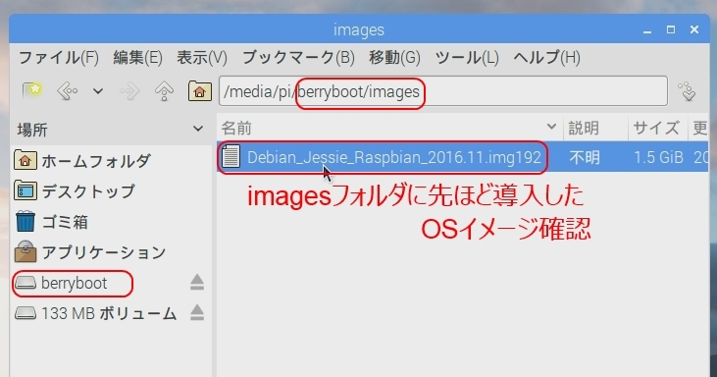This screenshot has height=377, width=717.
Task: Click the jump-to-path icon beside the address bar
Action: coord(687,91)
